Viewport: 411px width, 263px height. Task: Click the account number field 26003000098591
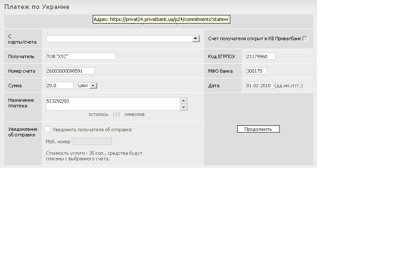pos(70,71)
